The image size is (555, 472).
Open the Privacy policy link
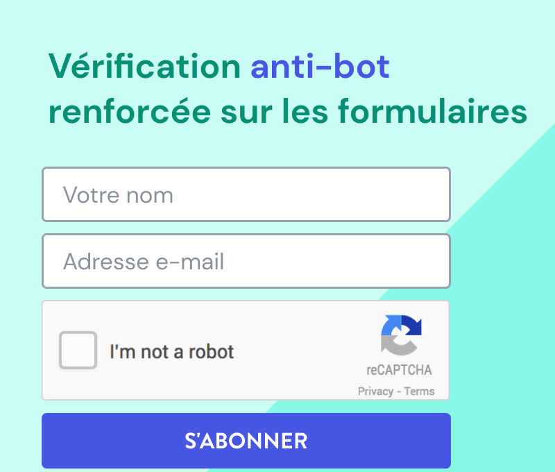coord(375,391)
